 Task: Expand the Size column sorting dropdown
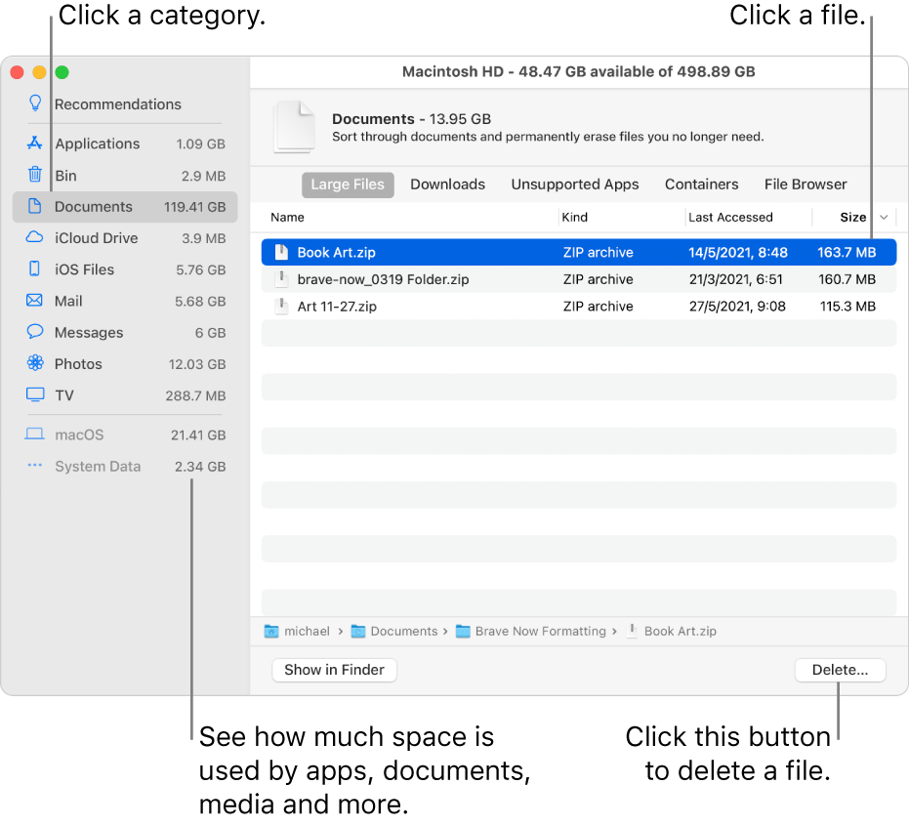tap(885, 217)
